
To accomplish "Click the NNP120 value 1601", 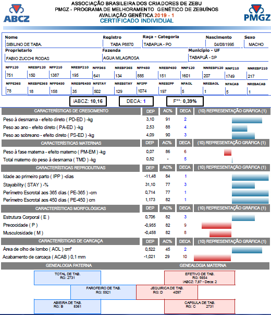I will click(x=186, y=76).
